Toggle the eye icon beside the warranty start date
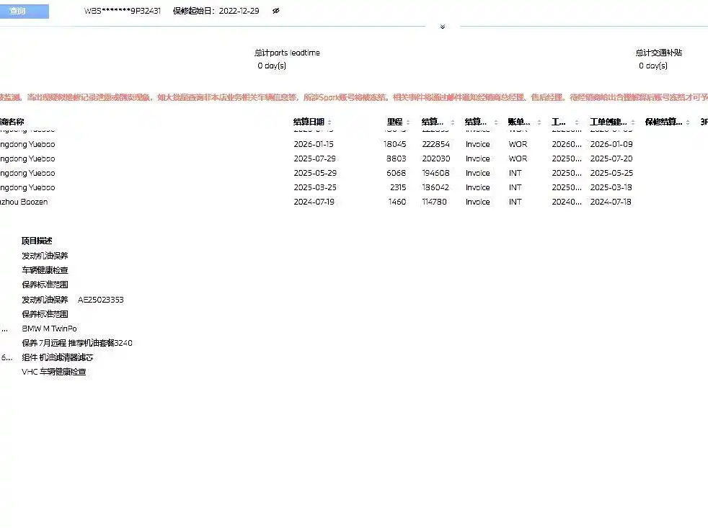The height and width of the screenshot is (531, 708). click(276, 12)
